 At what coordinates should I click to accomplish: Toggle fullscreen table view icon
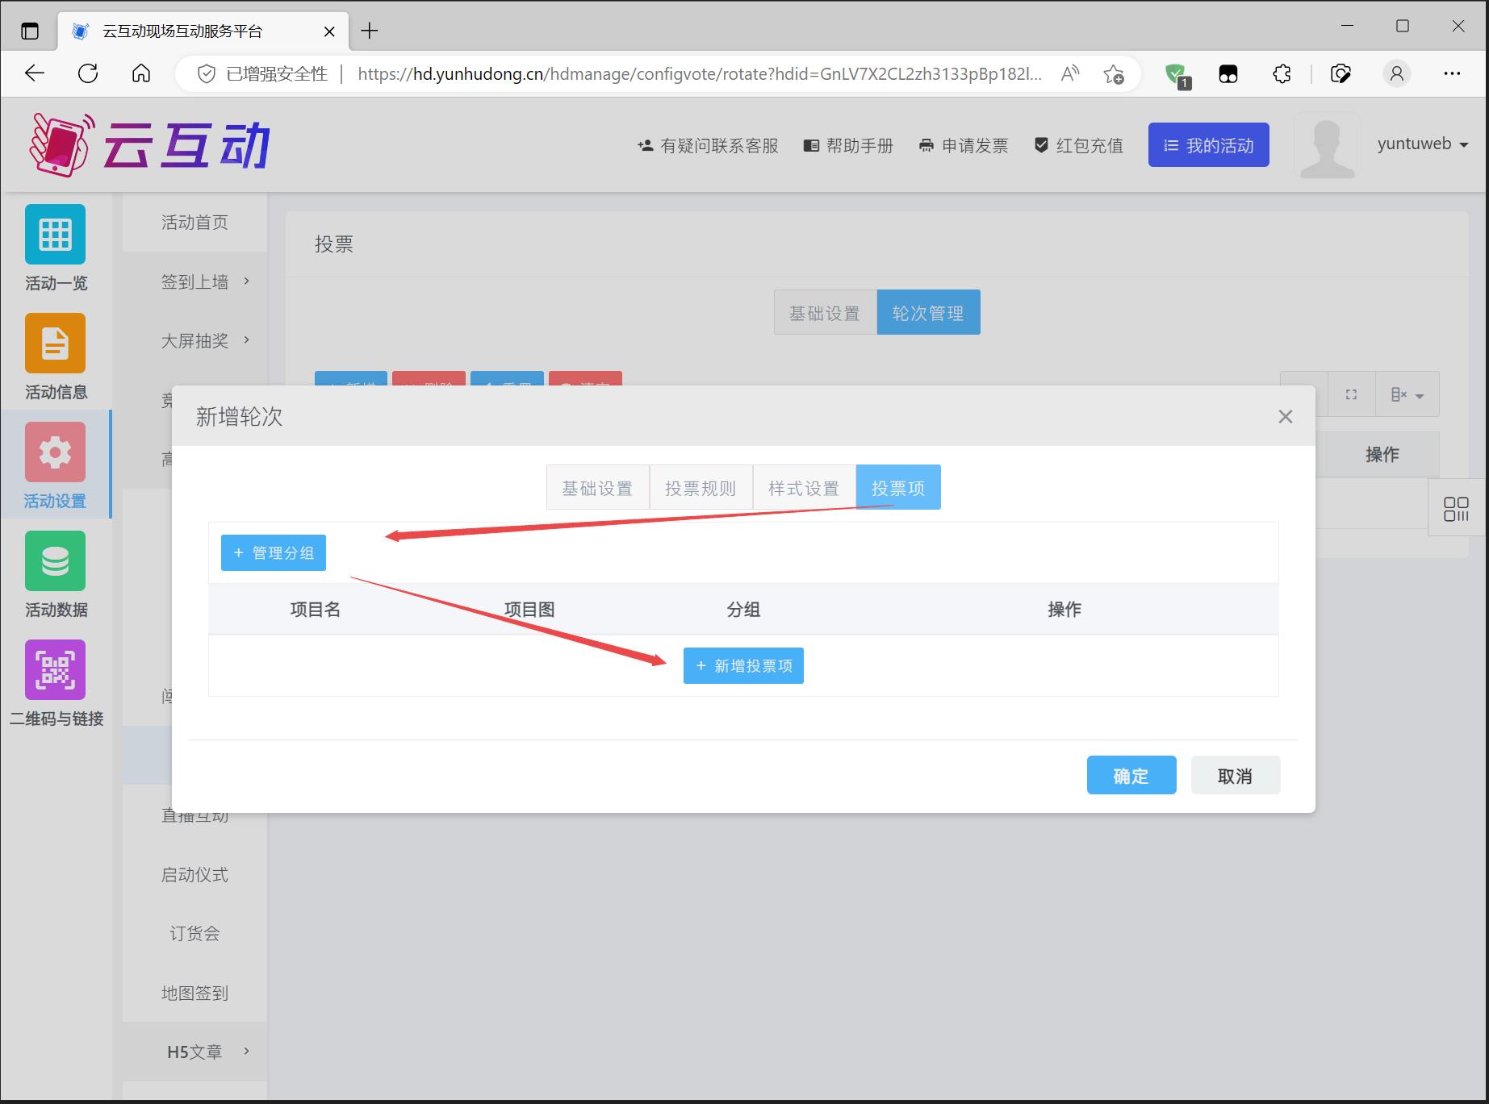coord(1351,394)
